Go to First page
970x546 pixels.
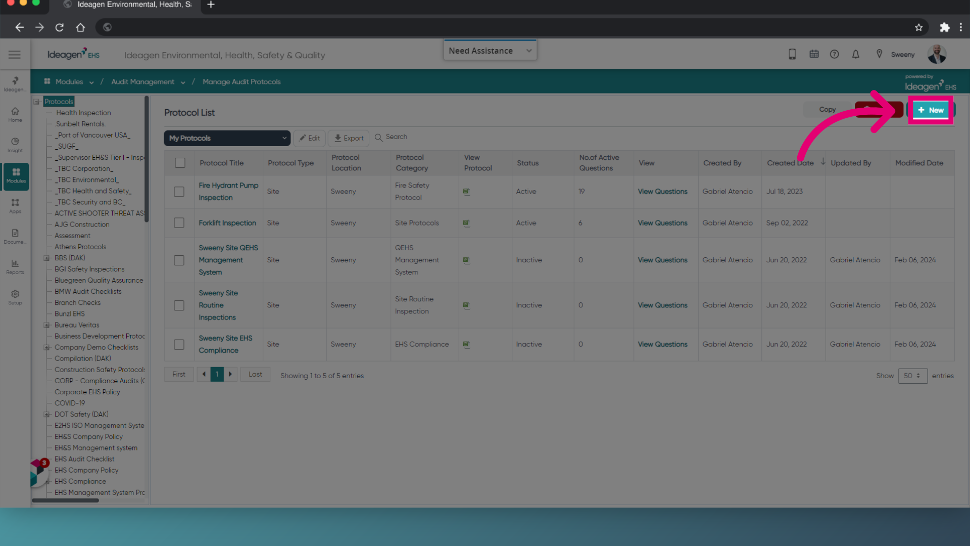(x=179, y=374)
